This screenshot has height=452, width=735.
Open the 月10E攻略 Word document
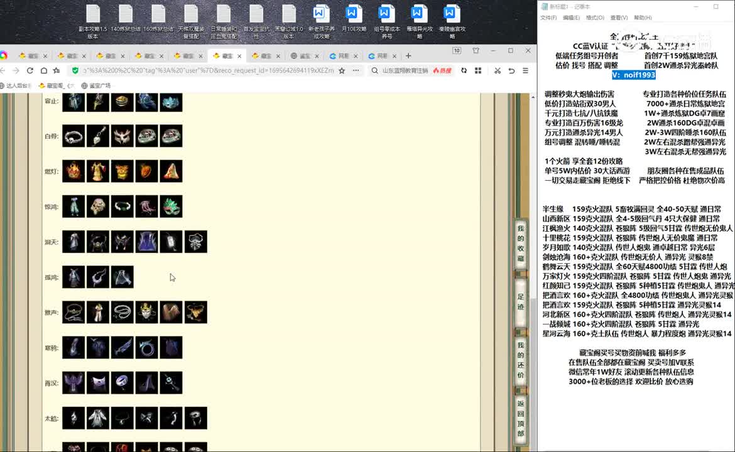[354, 19]
